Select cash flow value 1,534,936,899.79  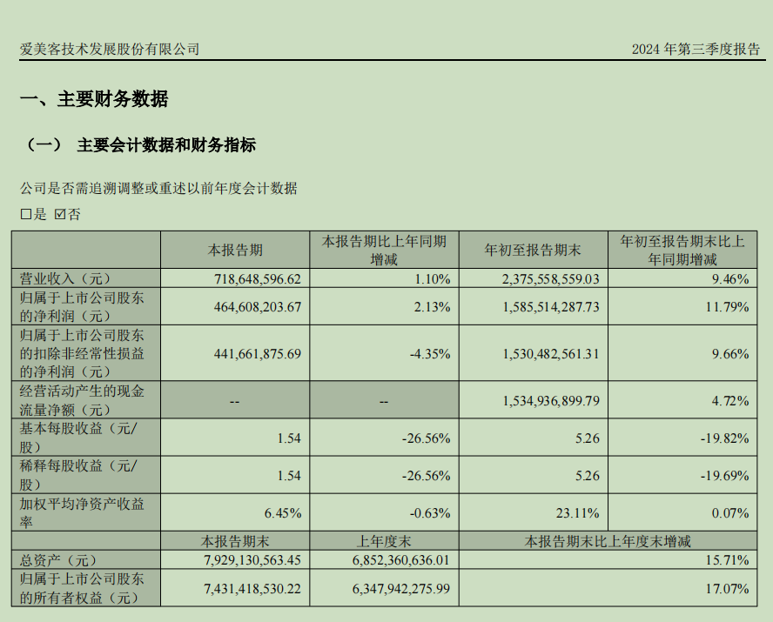tap(551, 400)
